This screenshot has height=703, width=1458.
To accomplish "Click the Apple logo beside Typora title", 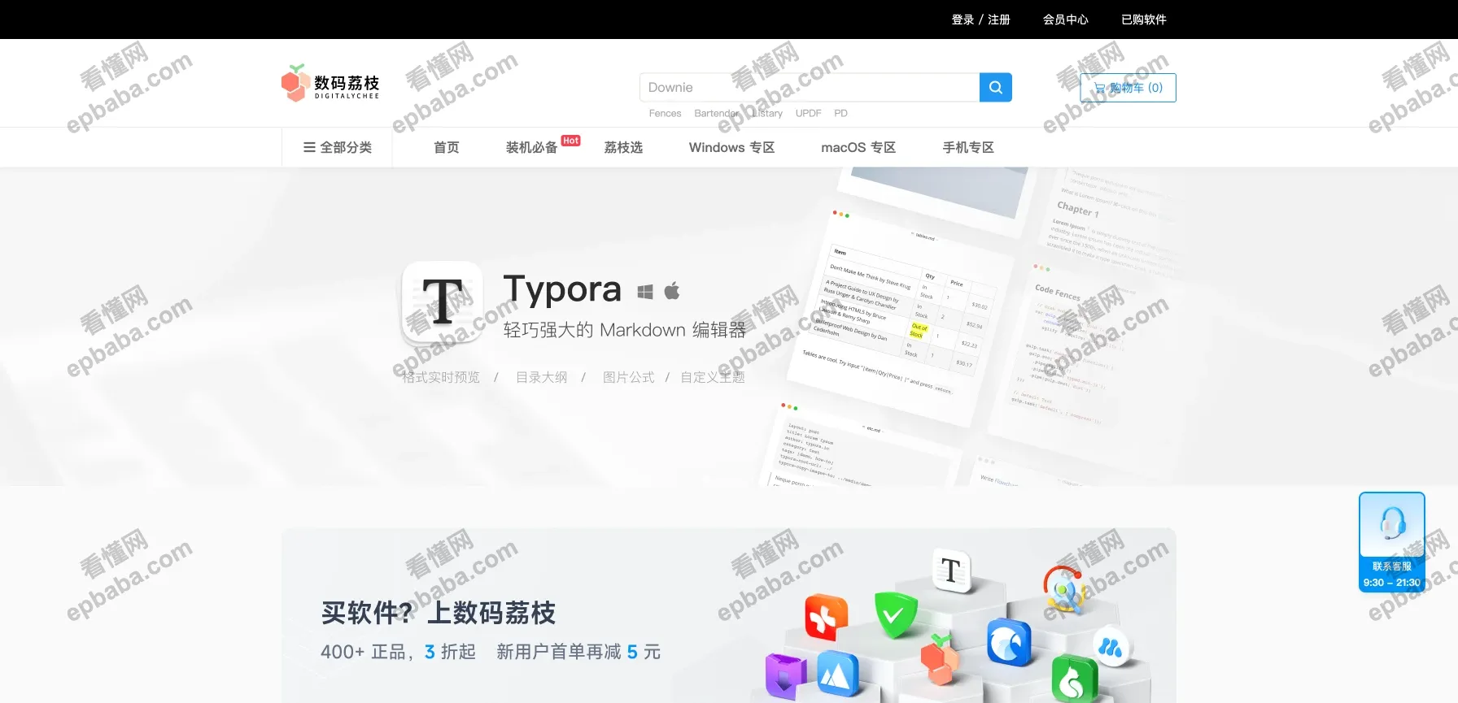I will pyautogui.click(x=672, y=291).
